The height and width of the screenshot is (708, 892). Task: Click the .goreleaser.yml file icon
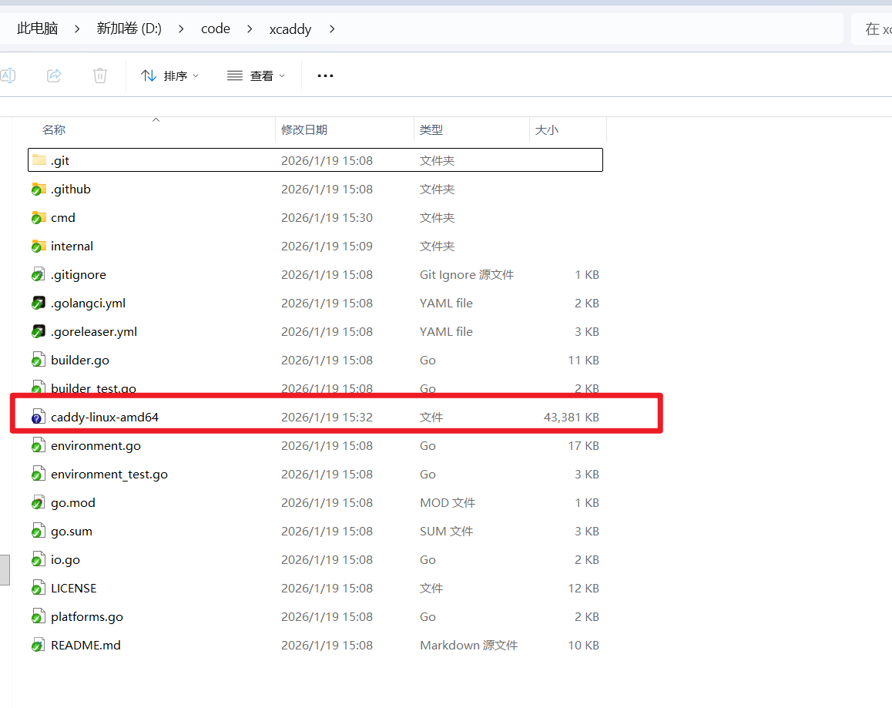pos(39,332)
